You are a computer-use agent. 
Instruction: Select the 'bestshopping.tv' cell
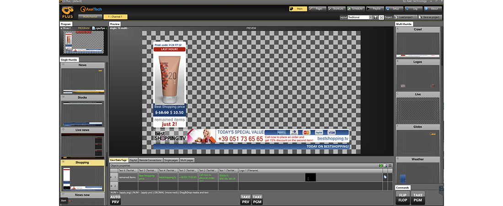tap(168, 178)
